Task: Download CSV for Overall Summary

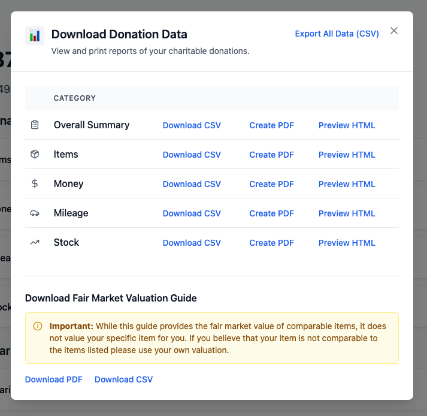Action: point(192,125)
